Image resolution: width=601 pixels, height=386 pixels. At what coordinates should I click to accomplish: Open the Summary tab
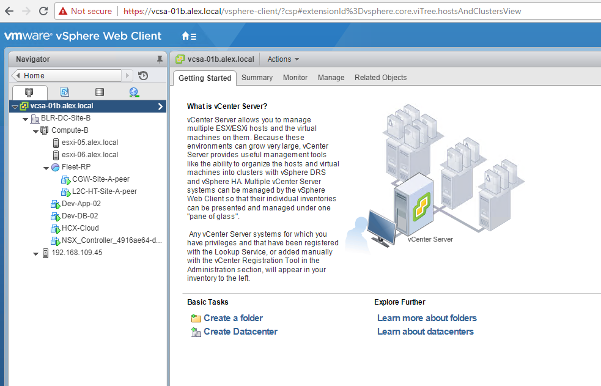pyautogui.click(x=257, y=78)
